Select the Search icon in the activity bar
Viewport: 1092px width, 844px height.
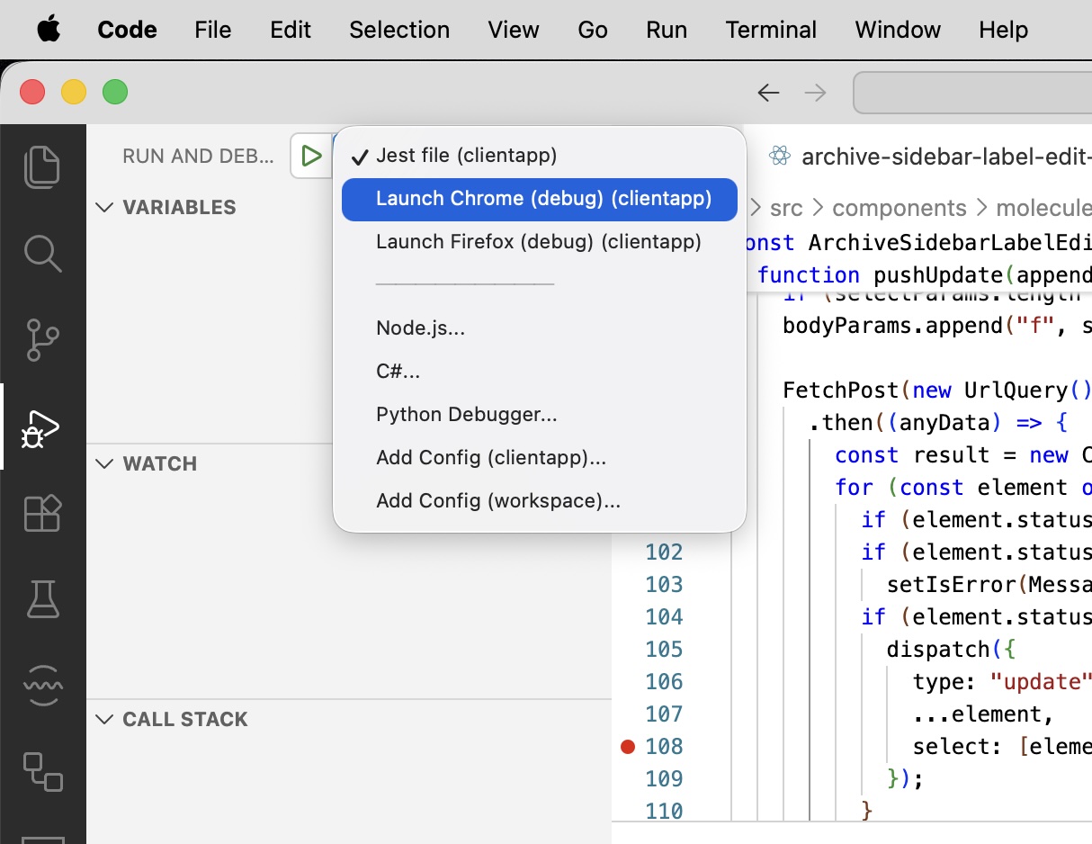pos(42,253)
